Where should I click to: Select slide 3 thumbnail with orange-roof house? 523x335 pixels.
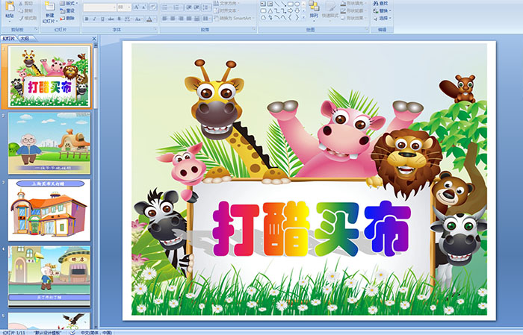point(49,210)
